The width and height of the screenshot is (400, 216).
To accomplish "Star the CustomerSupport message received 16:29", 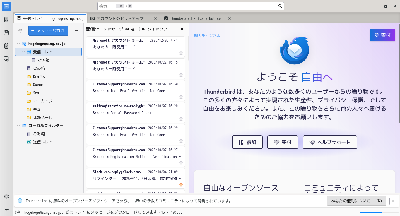I will (181, 141).
